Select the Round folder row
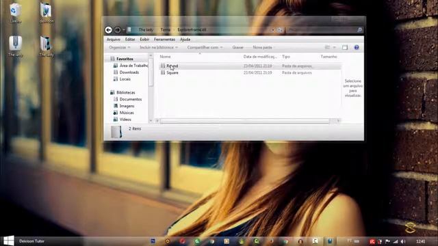Image resolution: width=438 pixels, height=246 pixels. (x=250, y=66)
